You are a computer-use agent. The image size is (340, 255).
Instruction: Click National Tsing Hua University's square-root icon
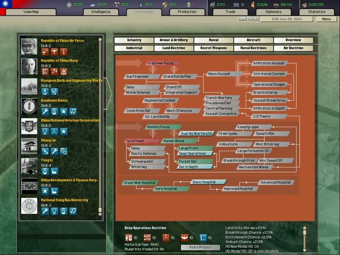pos(73,211)
